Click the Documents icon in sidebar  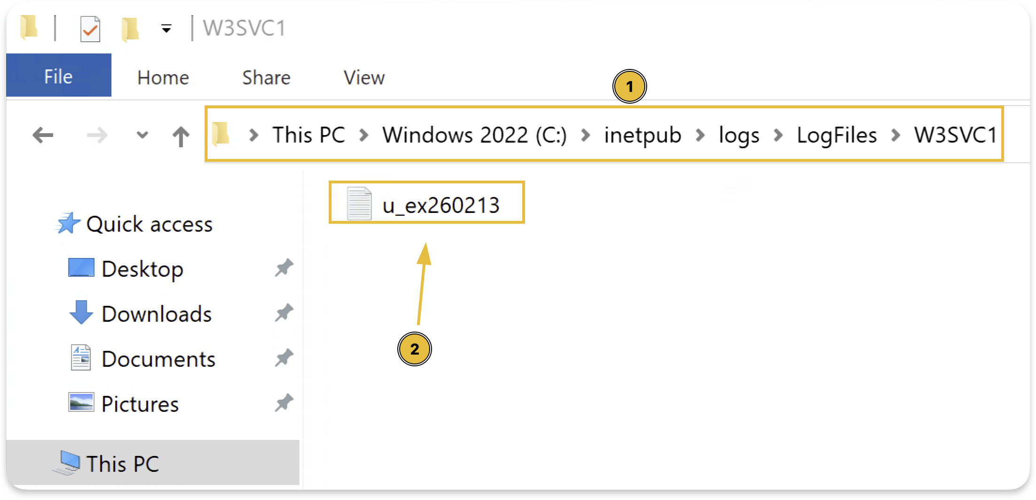[81, 358]
